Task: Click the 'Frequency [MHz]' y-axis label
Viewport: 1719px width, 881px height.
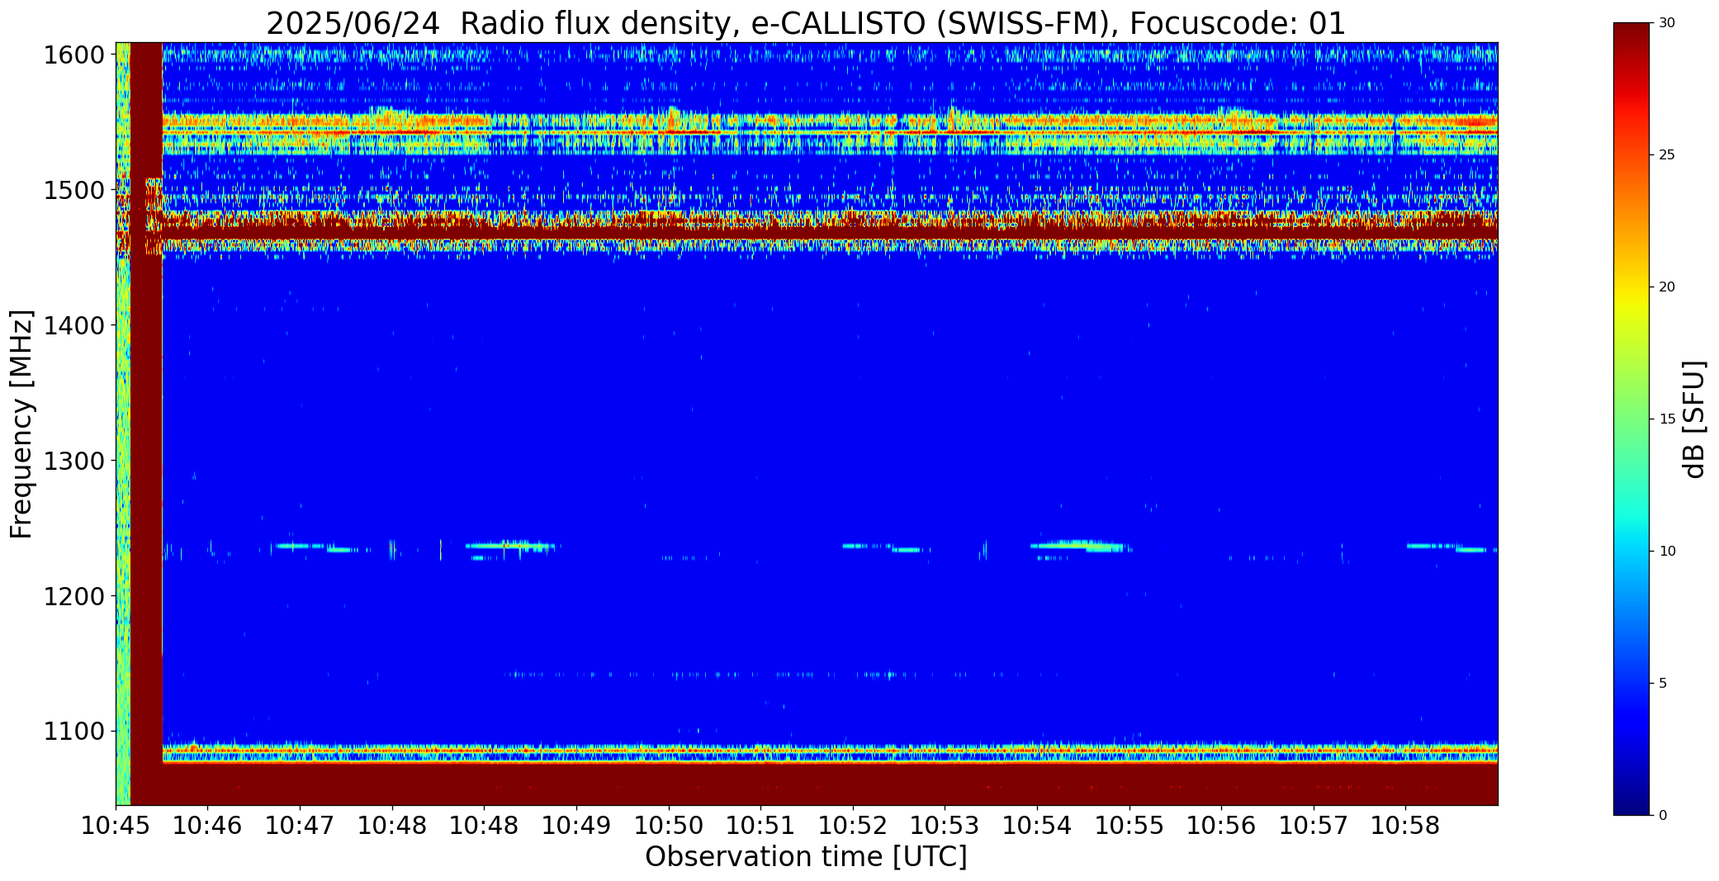Action: pyautogui.click(x=21, y=424)
